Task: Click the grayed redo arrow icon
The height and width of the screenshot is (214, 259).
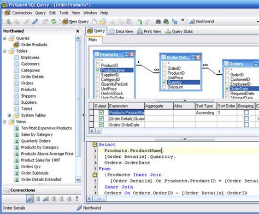Action: coord(148,22)
